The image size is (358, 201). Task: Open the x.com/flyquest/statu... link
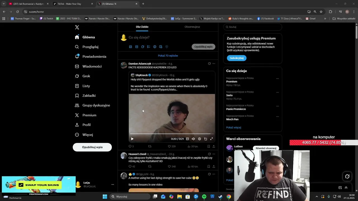[x=164, y=90]
